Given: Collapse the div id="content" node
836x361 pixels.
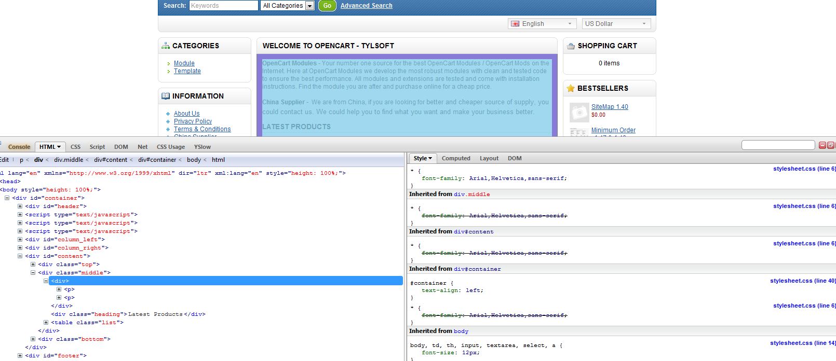Looking at the screenshot, I should click(20, 256).
